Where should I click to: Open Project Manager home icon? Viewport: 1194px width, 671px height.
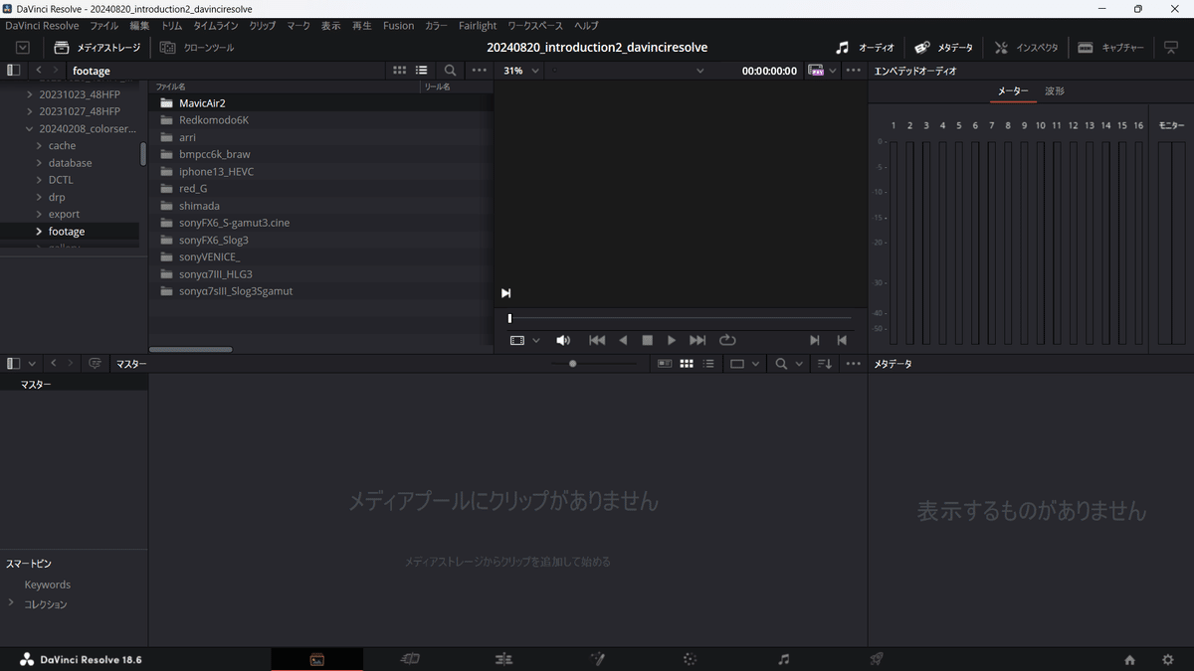click(1129, 660)
